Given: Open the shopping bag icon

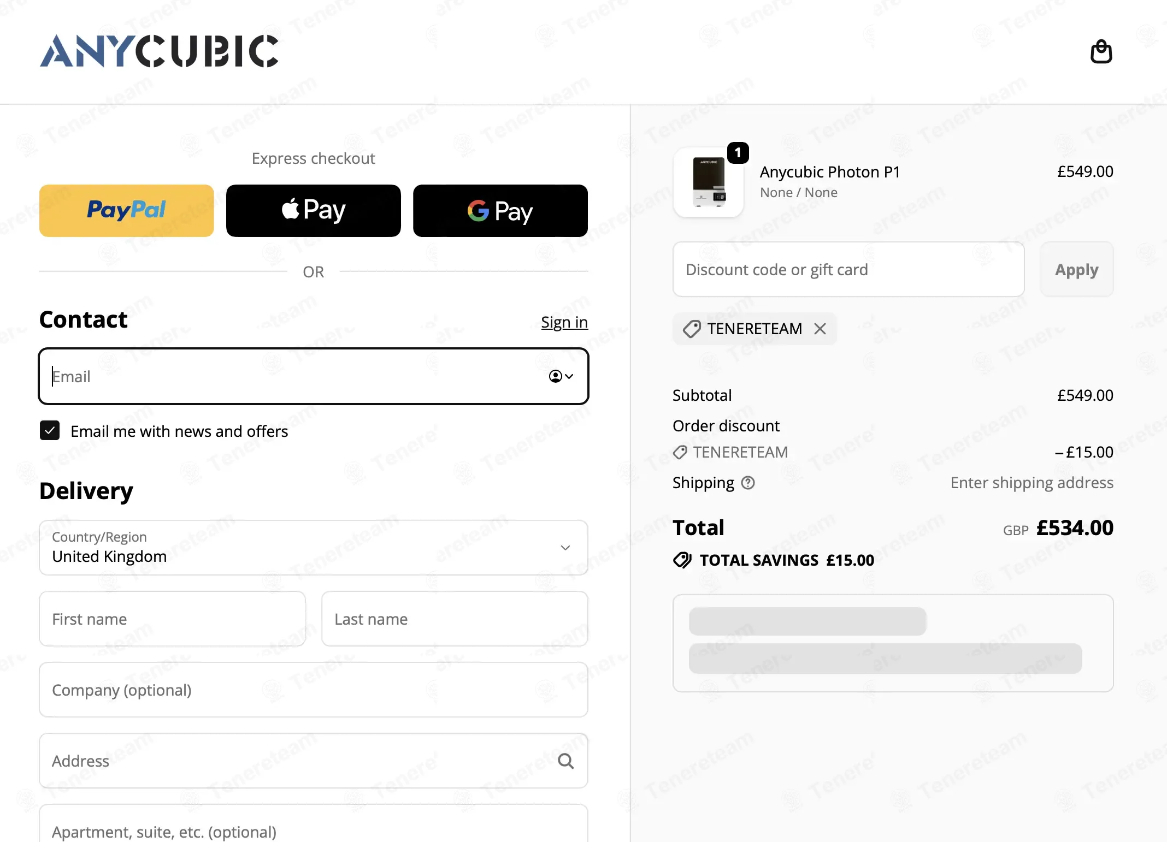Looking at the screenshot, I should coord(1101,52).
